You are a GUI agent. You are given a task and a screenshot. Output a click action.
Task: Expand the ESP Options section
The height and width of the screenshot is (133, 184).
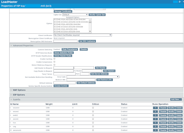11,95
